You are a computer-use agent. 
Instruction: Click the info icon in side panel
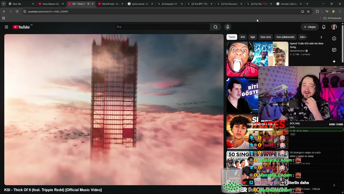coord(334,39)
